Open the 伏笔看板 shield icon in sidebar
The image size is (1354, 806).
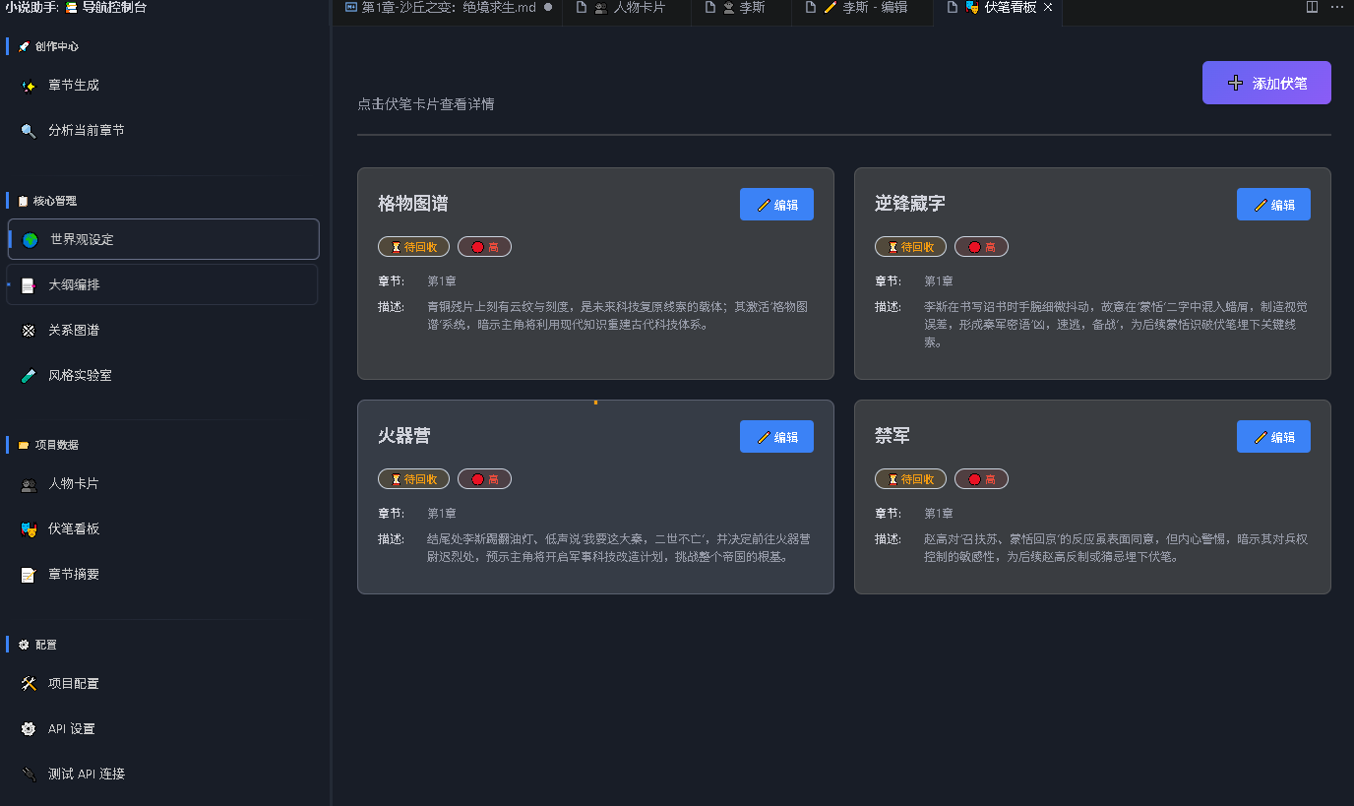point(29,528)
